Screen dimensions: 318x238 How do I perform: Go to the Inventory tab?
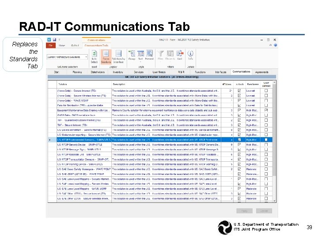(x=118, y=72)
